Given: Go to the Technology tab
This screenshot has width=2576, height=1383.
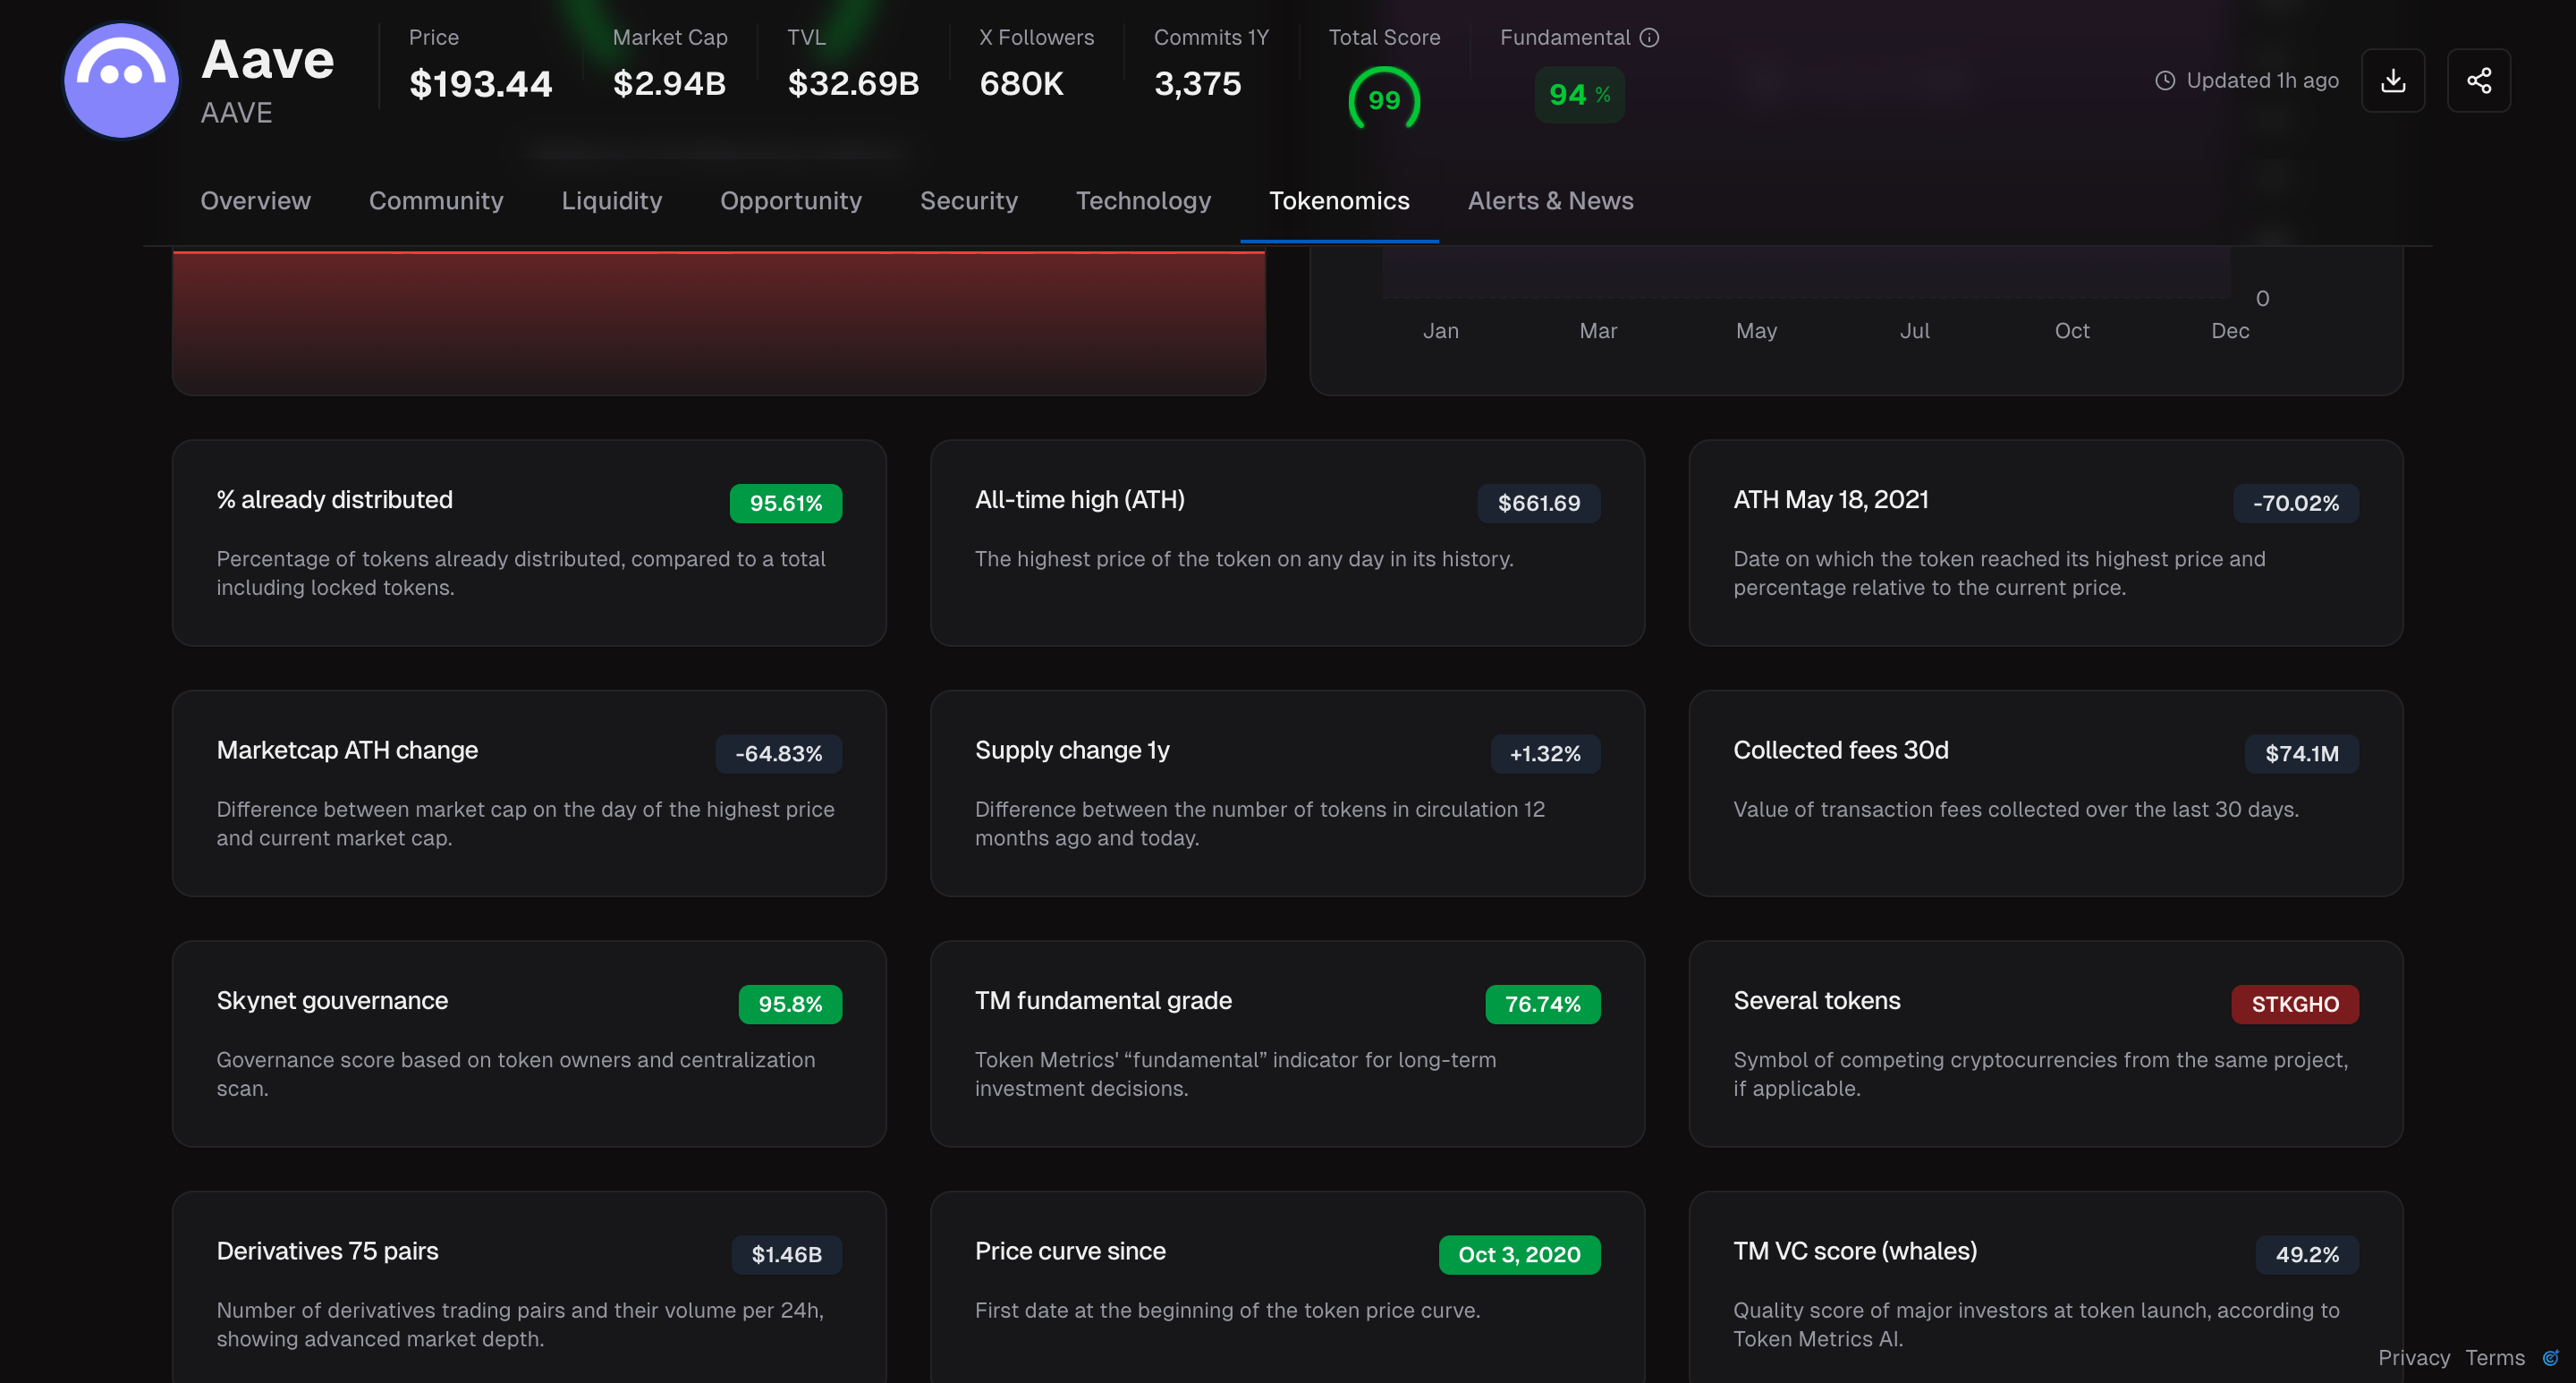Looking at the screenshot, I should click(x=1143, y=201).
